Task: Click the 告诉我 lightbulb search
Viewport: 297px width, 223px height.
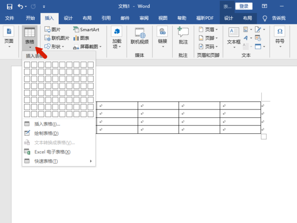Action: (274, 18)
